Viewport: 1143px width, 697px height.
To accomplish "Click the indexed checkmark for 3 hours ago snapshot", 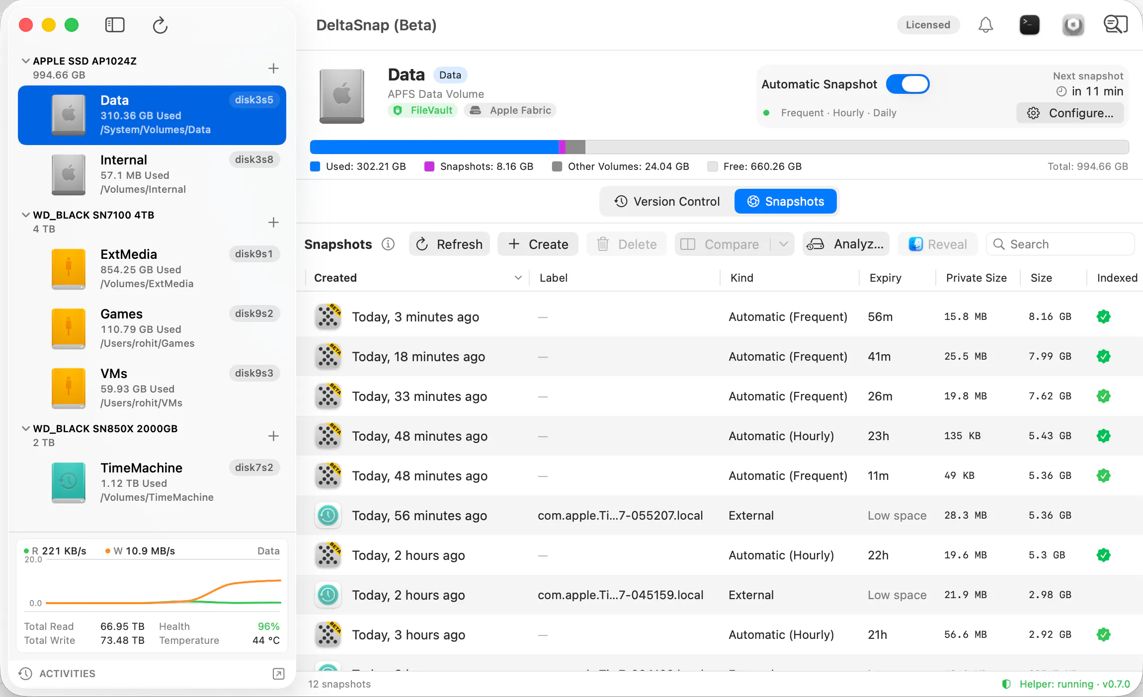I will (1103, 634).
